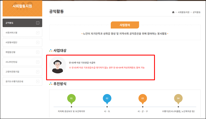The image size is (206, 119).
Task: Click the orange 03 step marker
Action: [143, 99]
